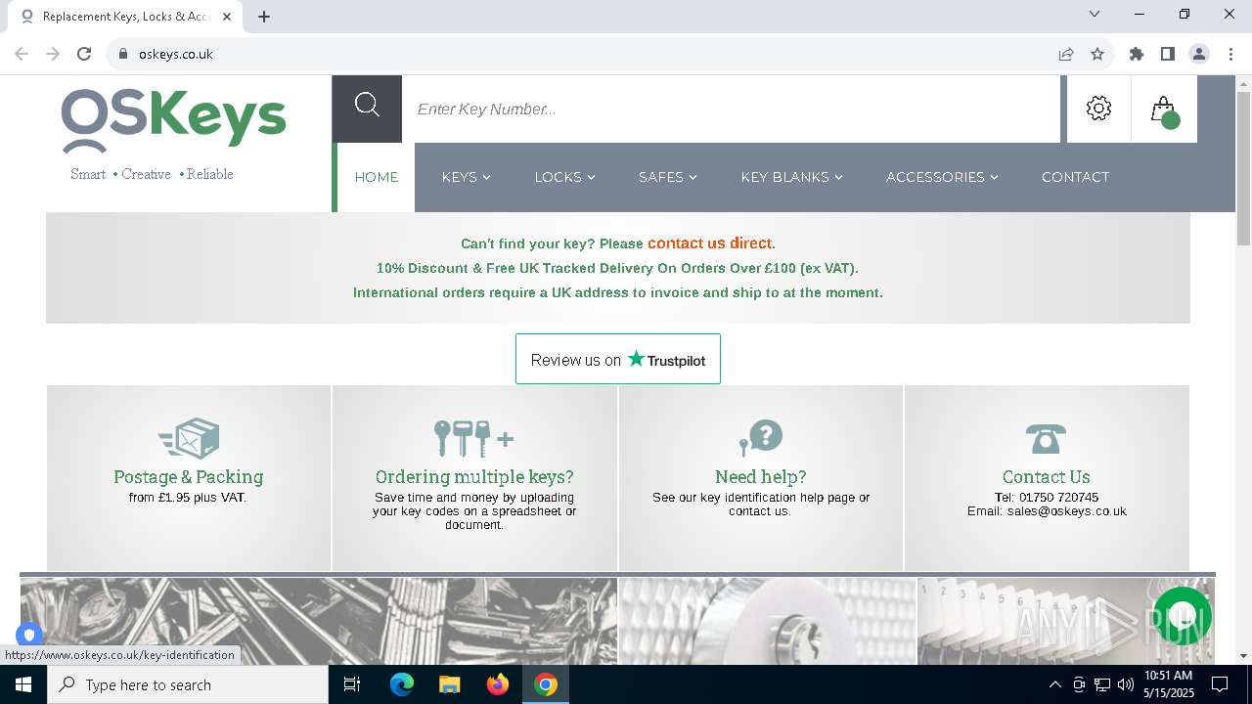The image size is (1252, 704).
Task: Open a new browser tab
Action: (264, 17)
